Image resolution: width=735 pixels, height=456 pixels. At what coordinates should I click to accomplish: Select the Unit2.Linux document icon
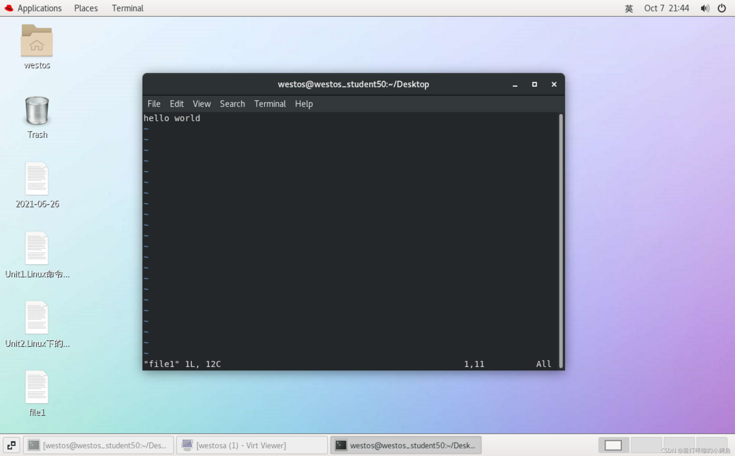37,318
